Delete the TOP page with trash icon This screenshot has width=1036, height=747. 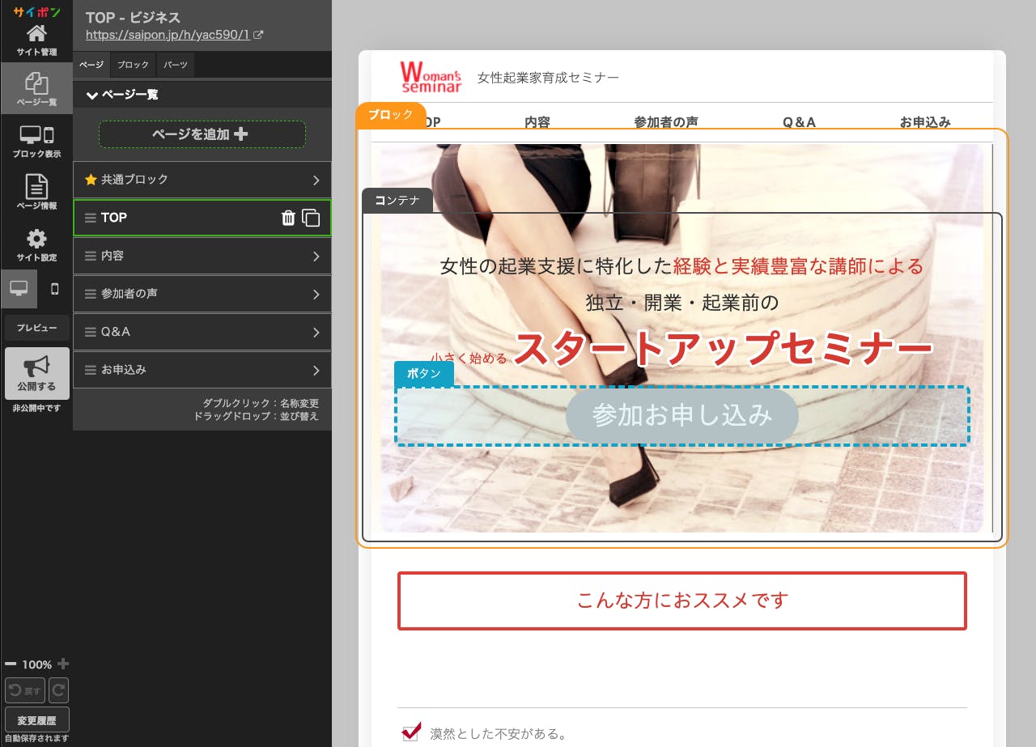[287, 218]
